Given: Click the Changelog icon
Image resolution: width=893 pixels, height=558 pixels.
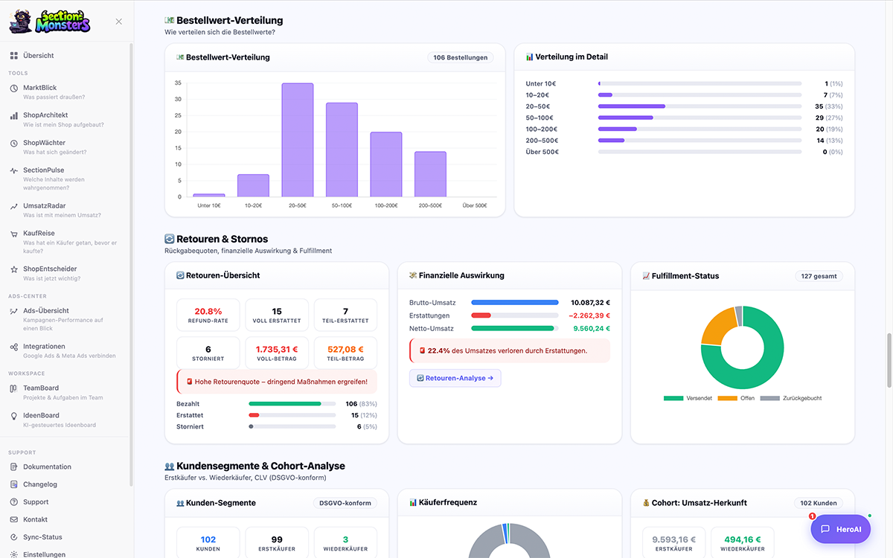Looking at the screenshot, I should tap(14, 485).
